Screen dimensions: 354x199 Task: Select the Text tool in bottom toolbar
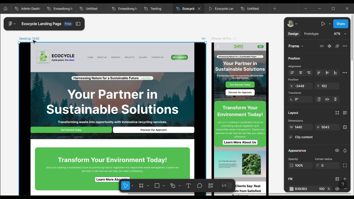[188, 186]
